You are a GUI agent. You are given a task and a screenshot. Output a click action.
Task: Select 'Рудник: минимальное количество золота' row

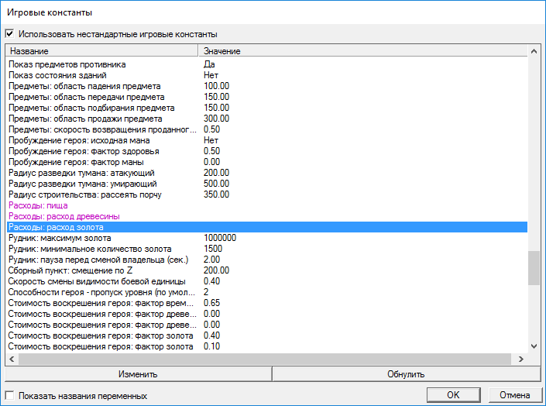pos(267,249)
